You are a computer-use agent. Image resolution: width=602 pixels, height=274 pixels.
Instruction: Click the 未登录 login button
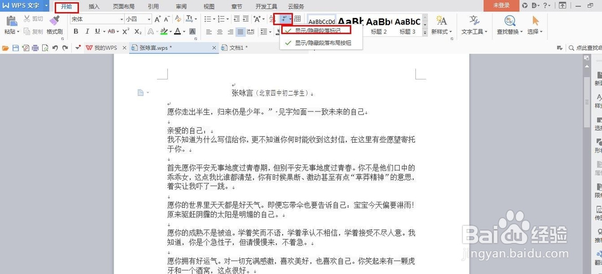501,5
